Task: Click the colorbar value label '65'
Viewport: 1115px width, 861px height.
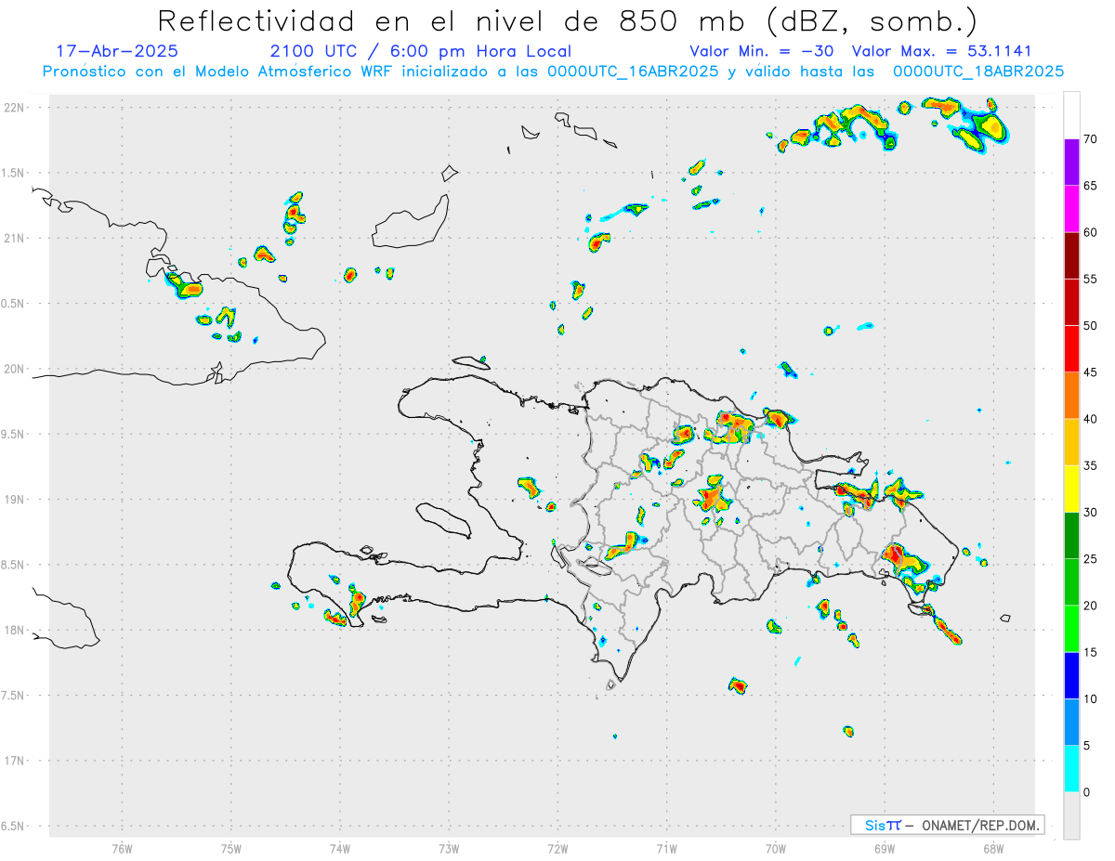Action: (x=1090, y=186)
